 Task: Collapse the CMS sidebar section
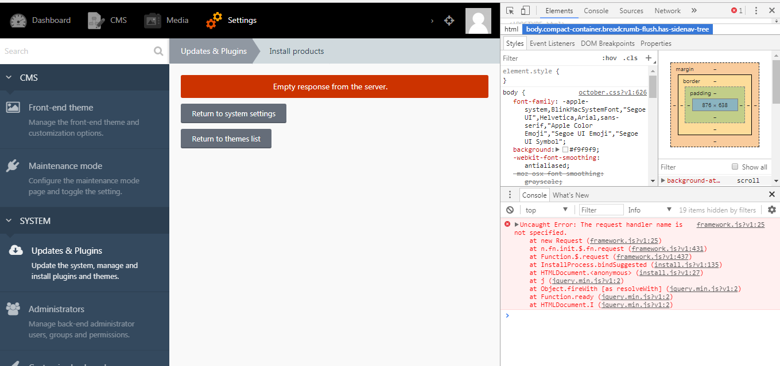[x=9, y=77]
